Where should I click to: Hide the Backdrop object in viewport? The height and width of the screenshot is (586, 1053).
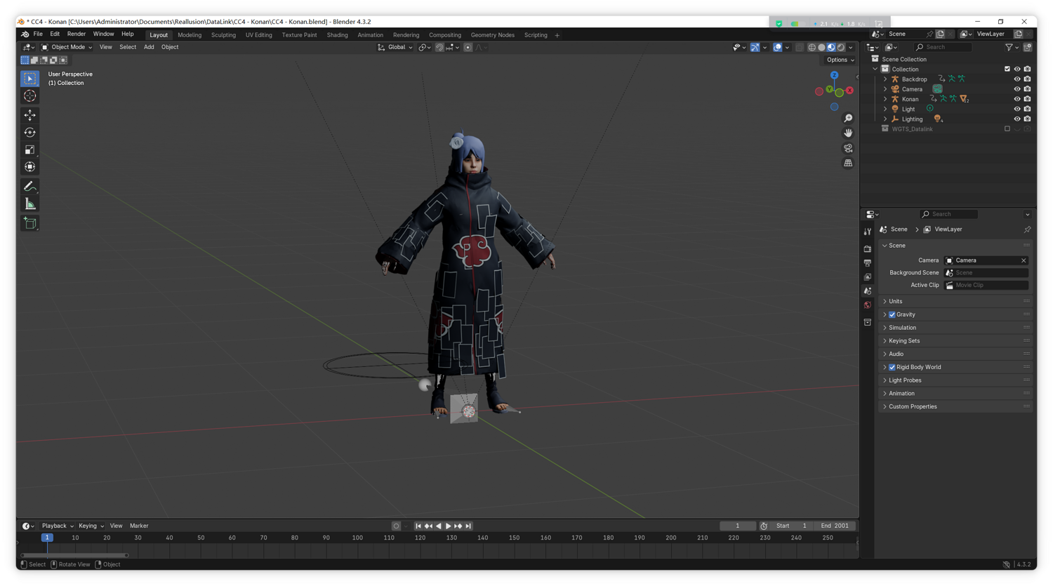[x=1017, y=79]
